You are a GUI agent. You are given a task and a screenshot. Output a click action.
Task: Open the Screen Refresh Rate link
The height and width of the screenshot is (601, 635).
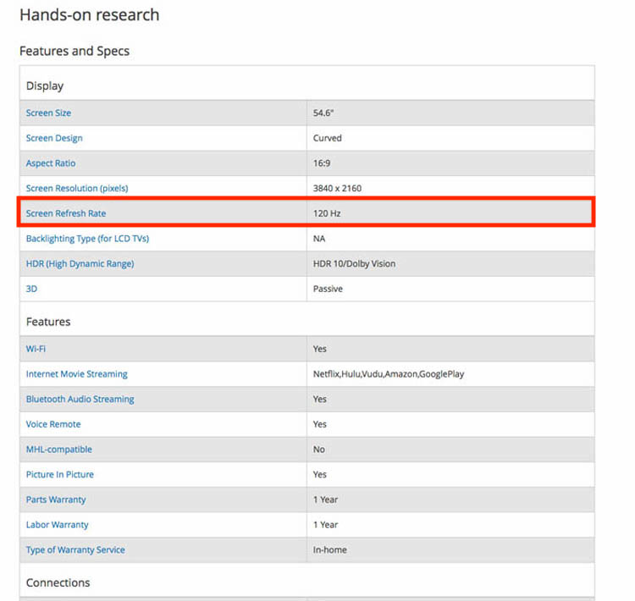click(66, 213)
